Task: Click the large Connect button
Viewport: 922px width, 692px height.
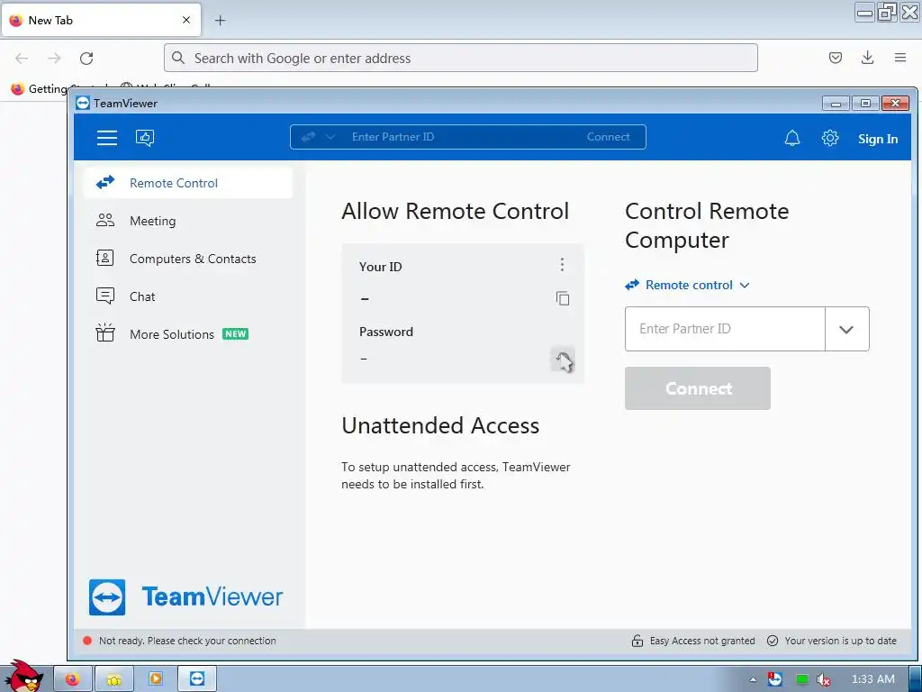Action: coord(698,388)
